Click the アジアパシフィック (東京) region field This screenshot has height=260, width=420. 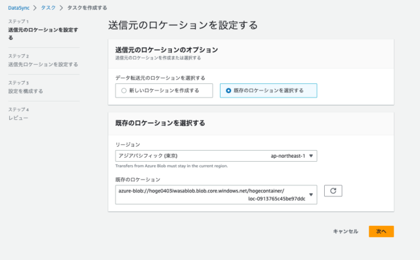(216, 156)
